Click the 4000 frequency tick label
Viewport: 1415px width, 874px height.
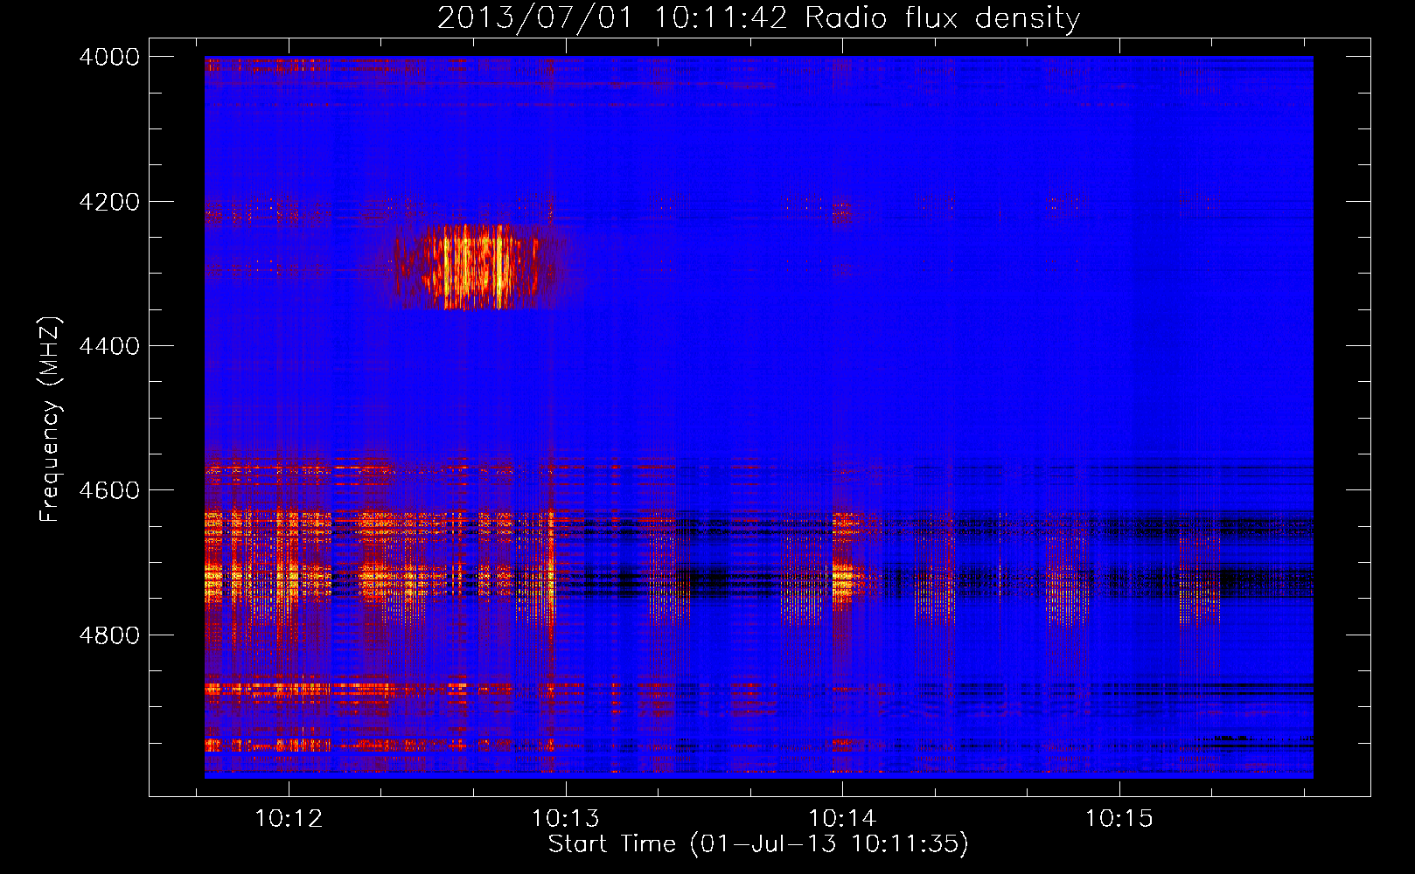[109, 57]
